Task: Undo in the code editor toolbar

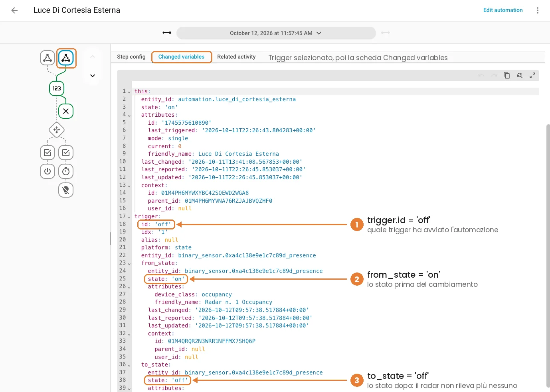Action: (481, 75)
